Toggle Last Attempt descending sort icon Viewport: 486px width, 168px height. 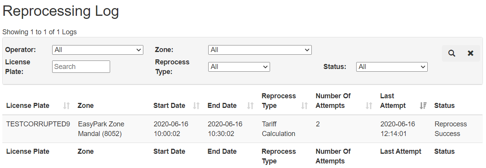click(x=423, y=106)
